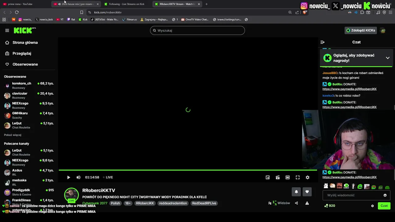Open the OmeTV Video Chat bookmark
The image size is (395, 222).
[195, 19]
